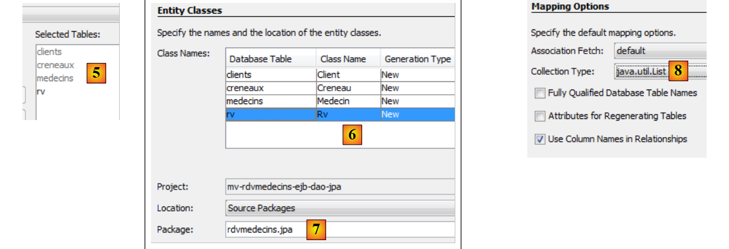The width and height of the screenshot is (729, 249).
Task: Open the Location dropdown
Action: (x=340, y=208)
